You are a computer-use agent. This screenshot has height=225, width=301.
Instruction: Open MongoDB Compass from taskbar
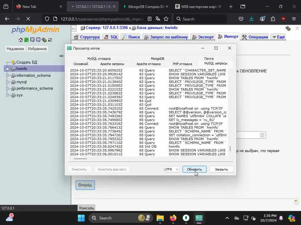(186, 218)
